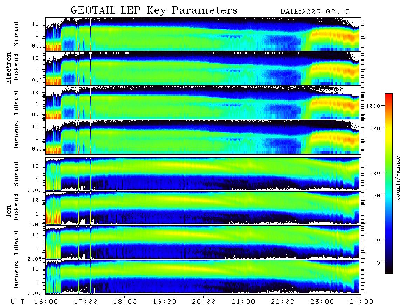Screen dimensions: 400x308
Task: Click the DATE:2005.02.15 label
Action: click(x=315, y=12)
